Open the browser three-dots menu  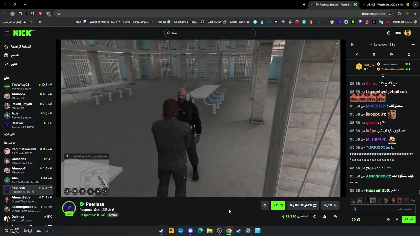point(5,14)
